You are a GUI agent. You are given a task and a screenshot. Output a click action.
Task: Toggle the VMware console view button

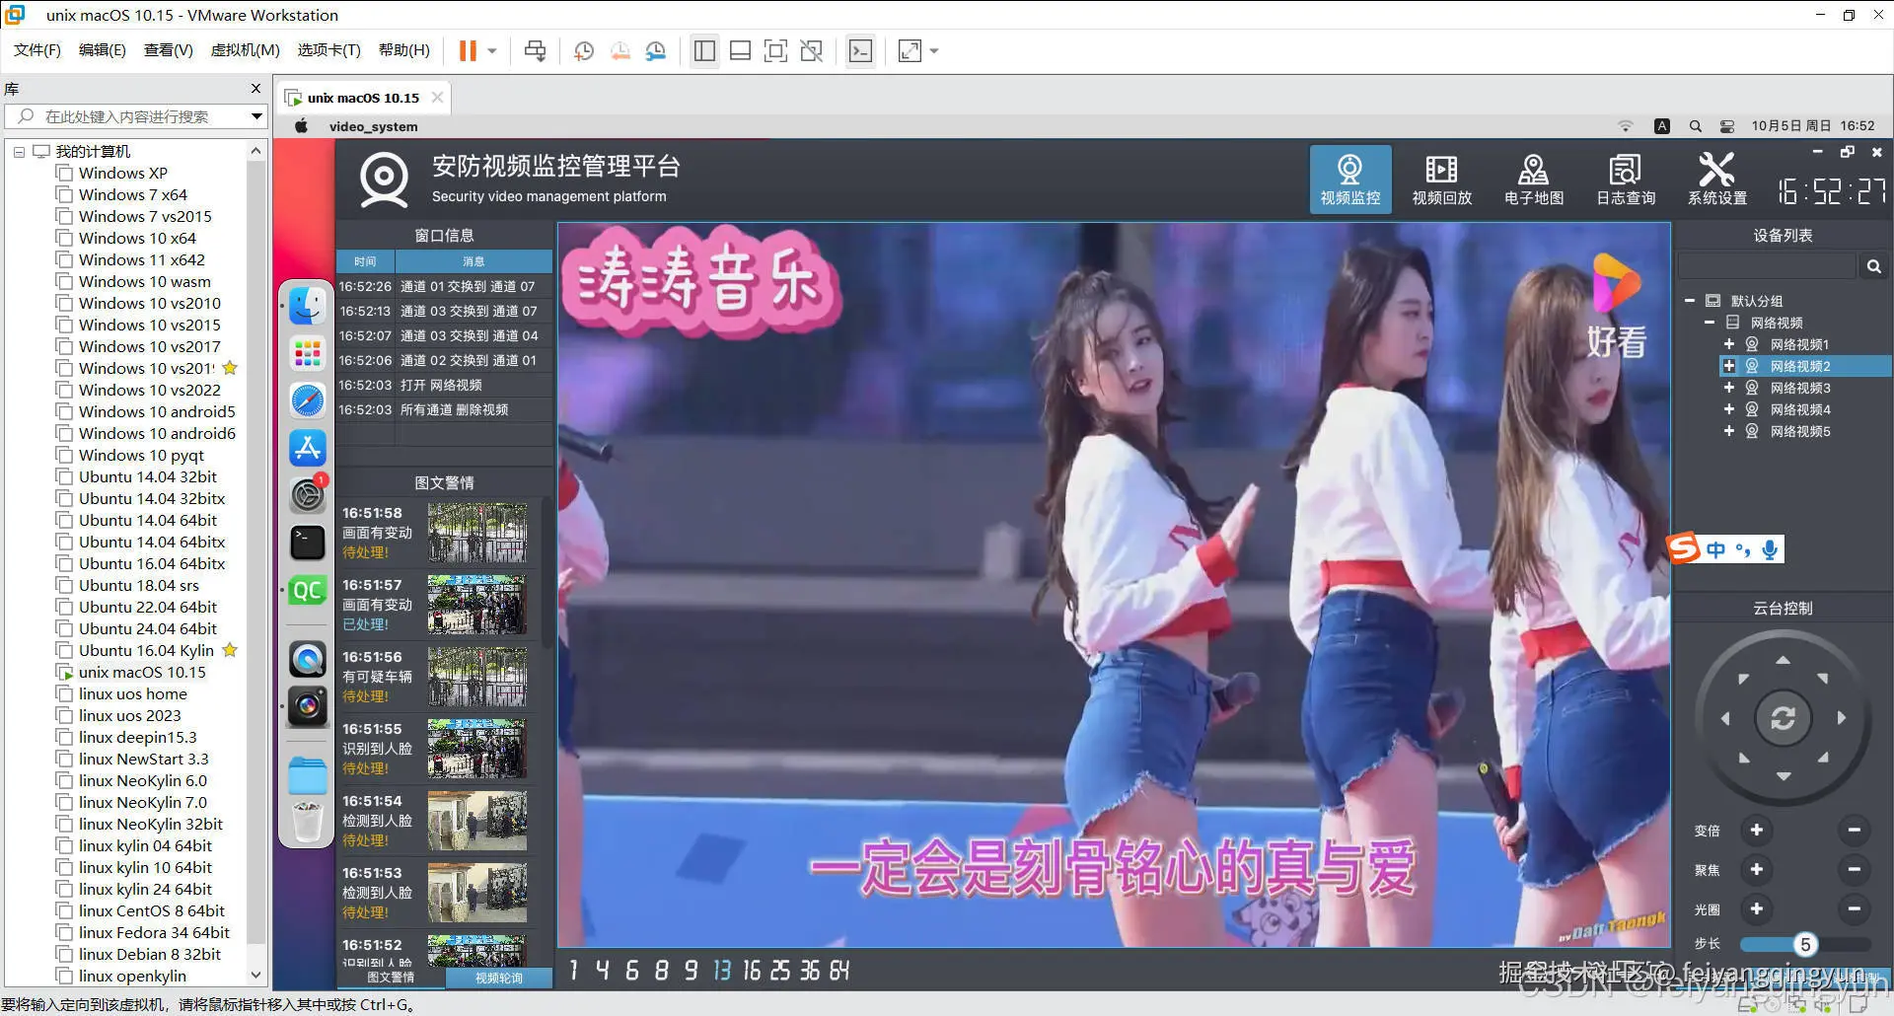point(860,50)
